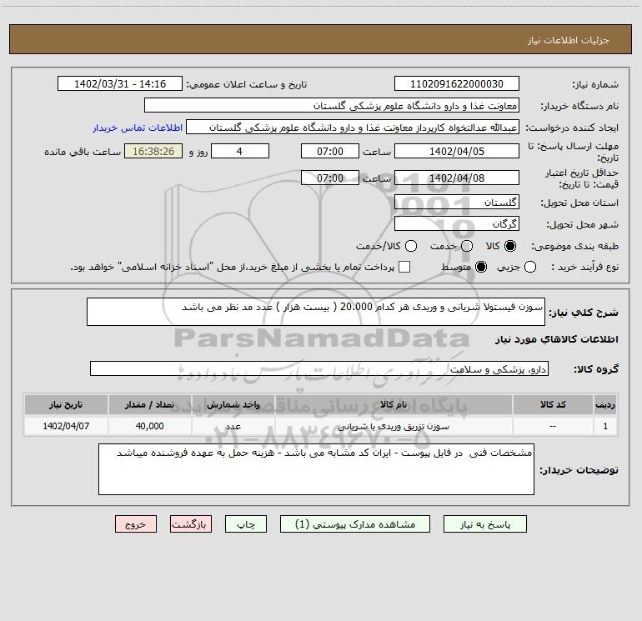Open مشاهده مدارک پیوستی (1) button
This screenshot has width=642, height=621.
pyautogui.click(x=355, y=524)
